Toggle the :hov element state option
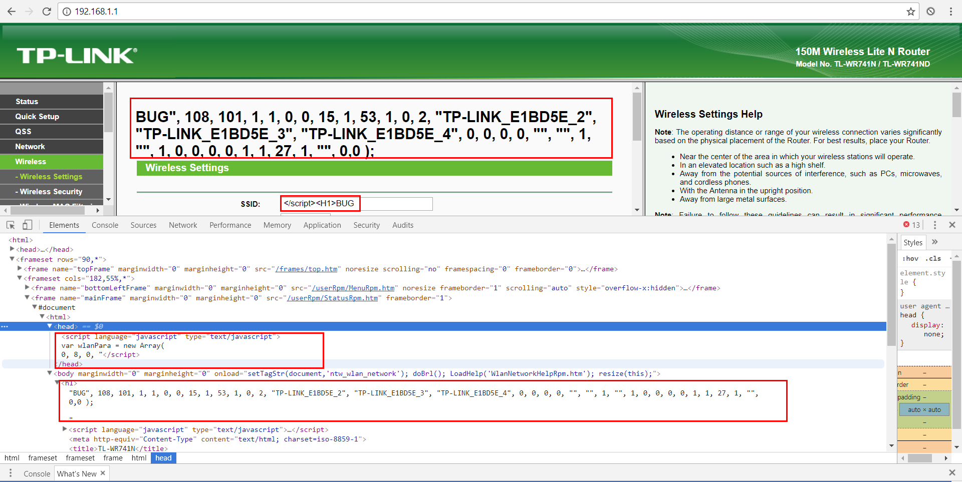Image resolution: width=962 pixels, height=482 pixels. click(910, 259)
